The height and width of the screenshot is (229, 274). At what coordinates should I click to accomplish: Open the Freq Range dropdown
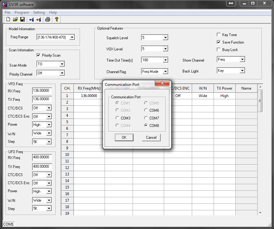(72, 37)
